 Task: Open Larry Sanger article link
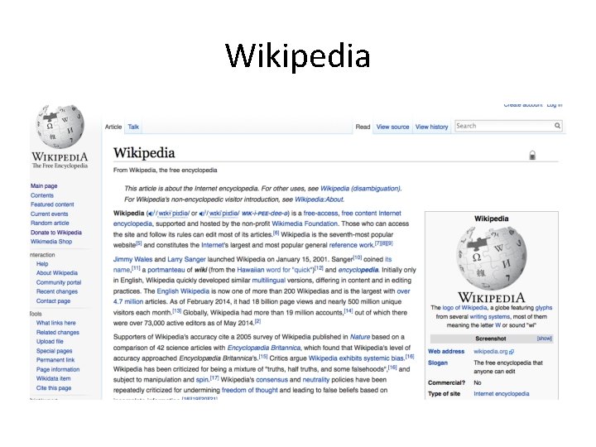[x=186, y=259]
